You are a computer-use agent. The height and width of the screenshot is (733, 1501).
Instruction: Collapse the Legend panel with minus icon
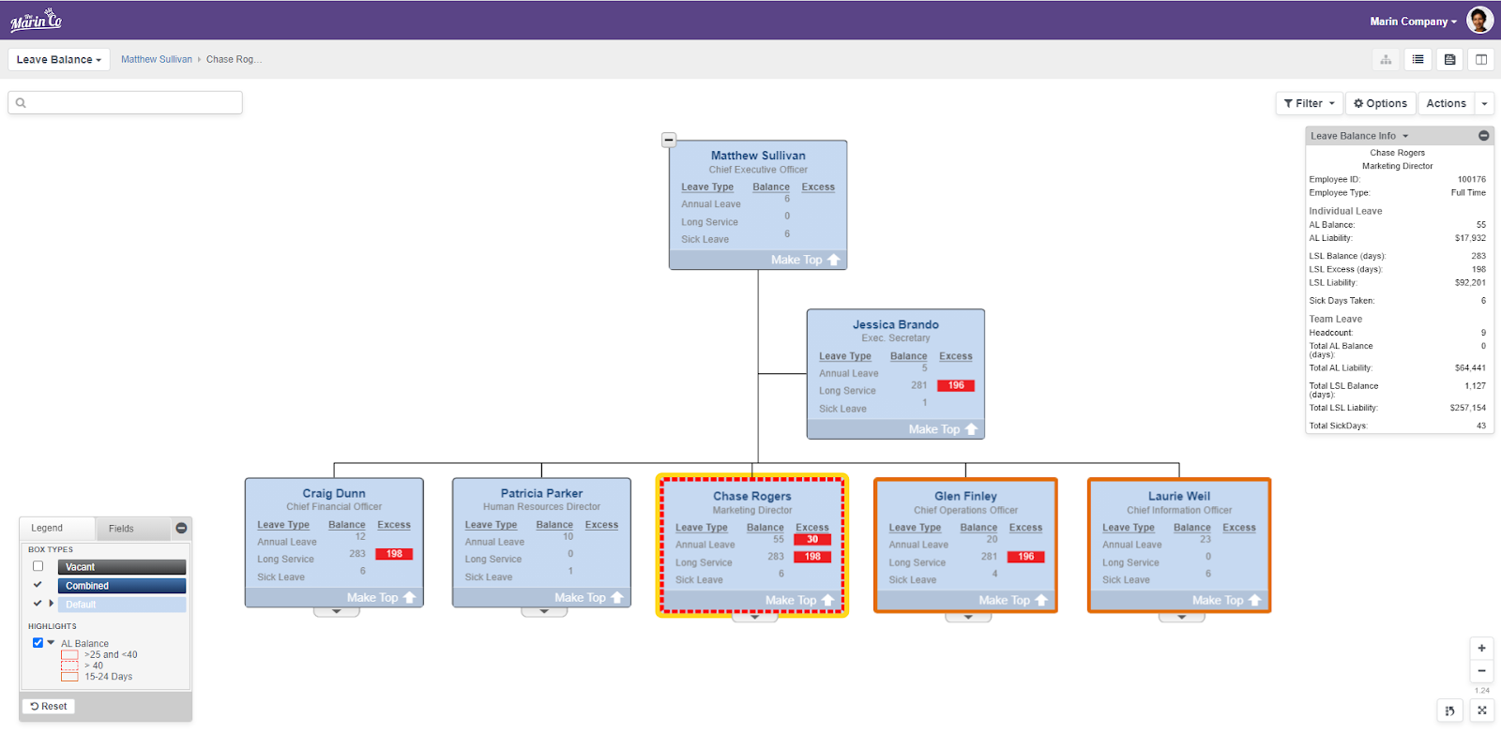click(x=181, y=529)
